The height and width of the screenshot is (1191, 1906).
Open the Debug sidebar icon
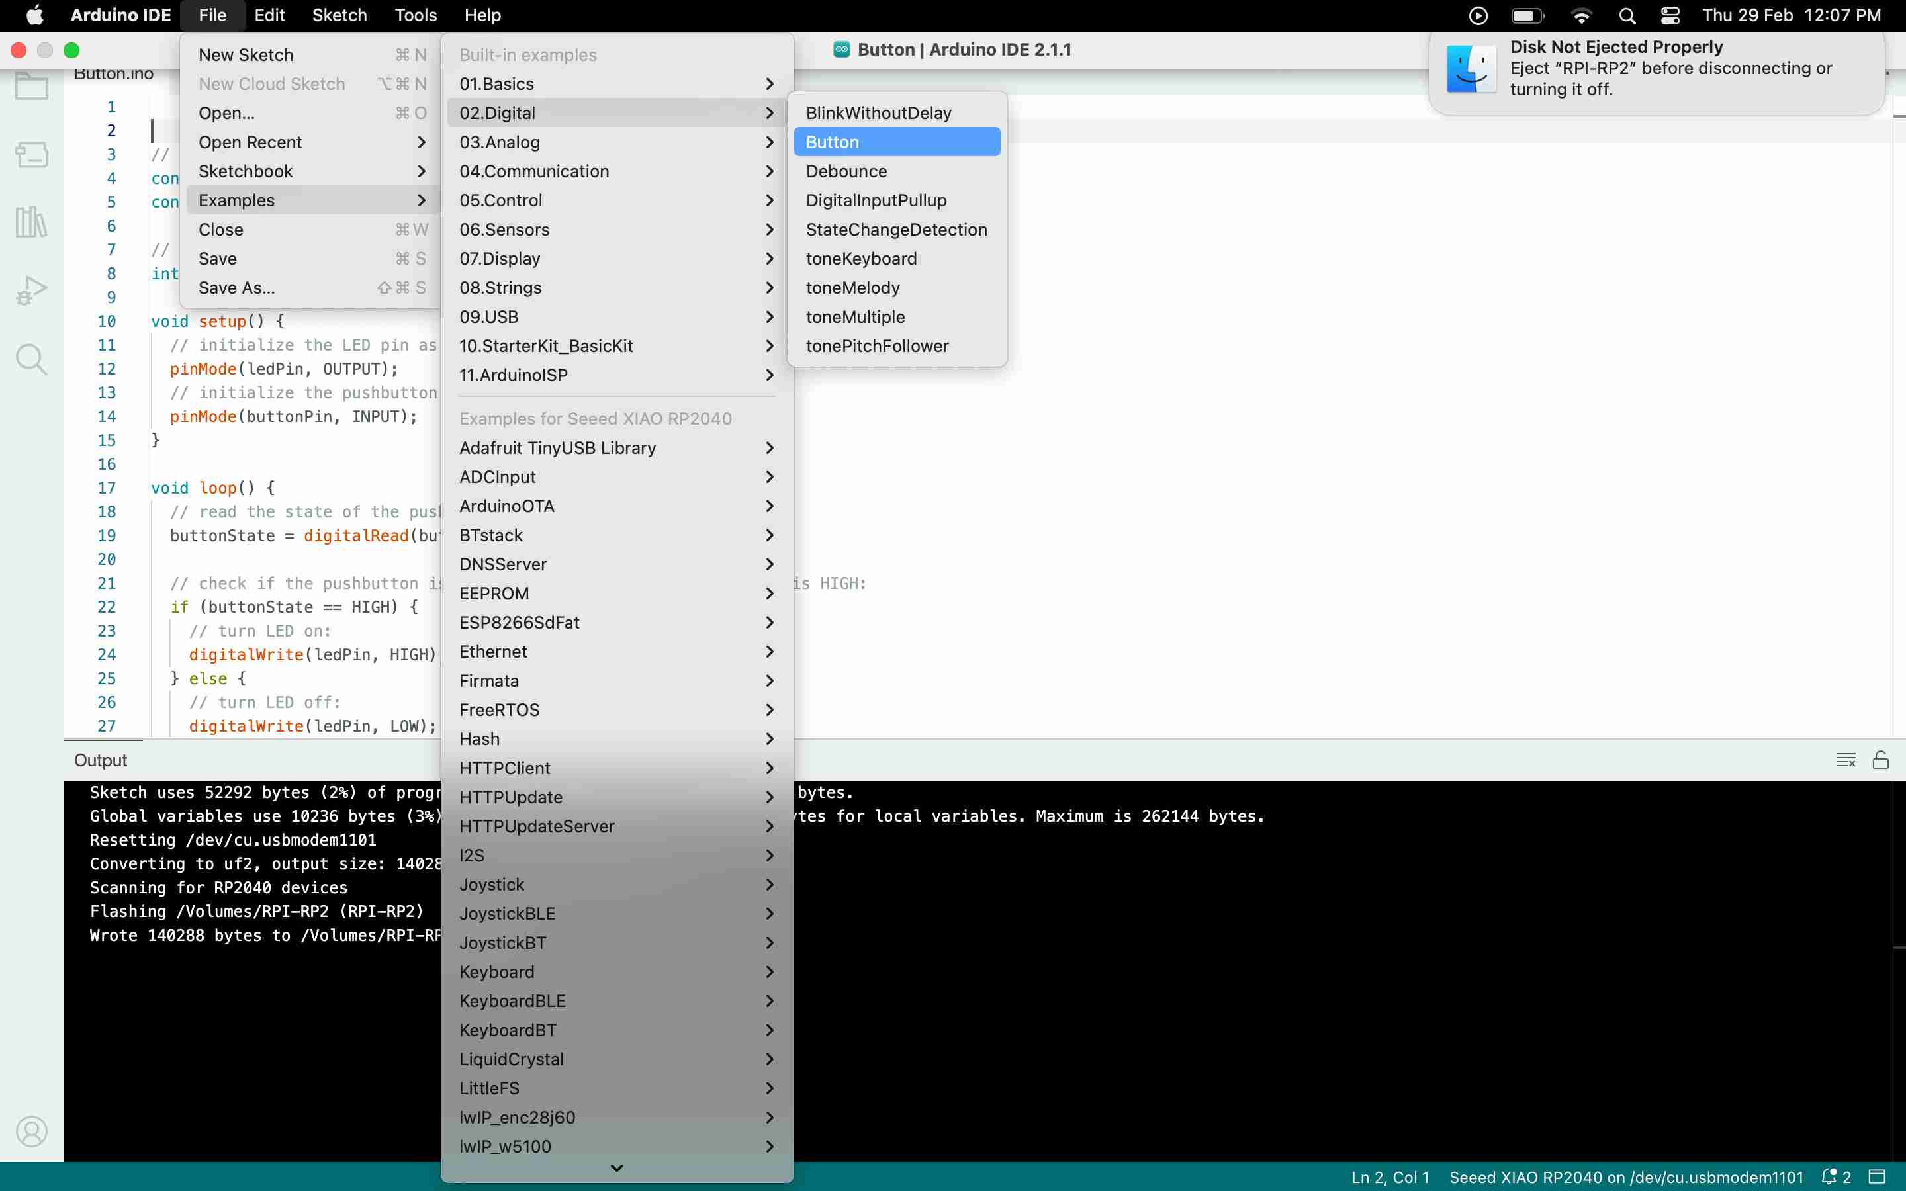pyautogui.click(x=32, y=290)
